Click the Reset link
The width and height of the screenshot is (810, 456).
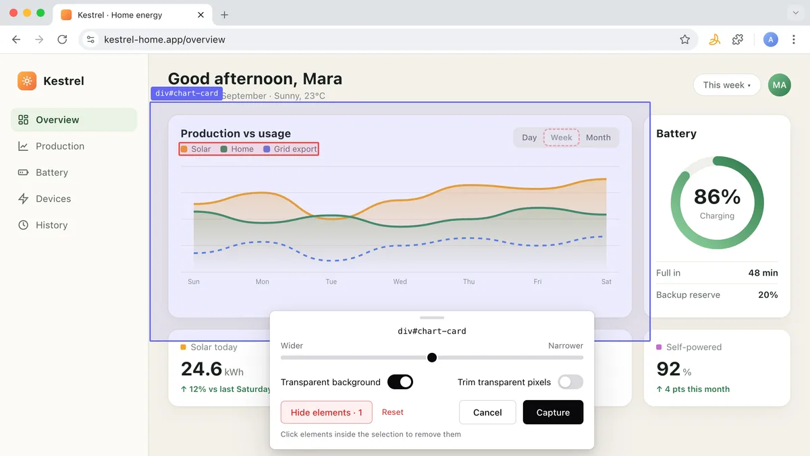point(393,412)
